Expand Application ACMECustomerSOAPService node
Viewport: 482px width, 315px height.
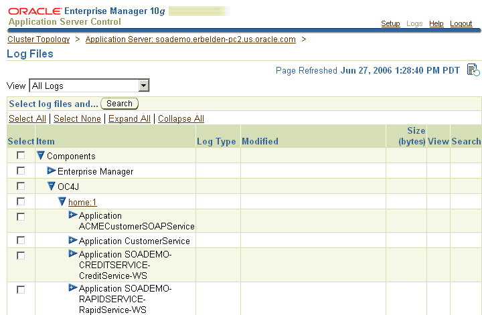tap(73, 215)
